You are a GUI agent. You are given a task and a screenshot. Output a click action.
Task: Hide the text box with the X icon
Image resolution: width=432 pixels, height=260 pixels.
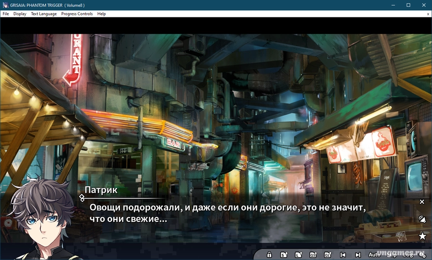pos(422,202)
